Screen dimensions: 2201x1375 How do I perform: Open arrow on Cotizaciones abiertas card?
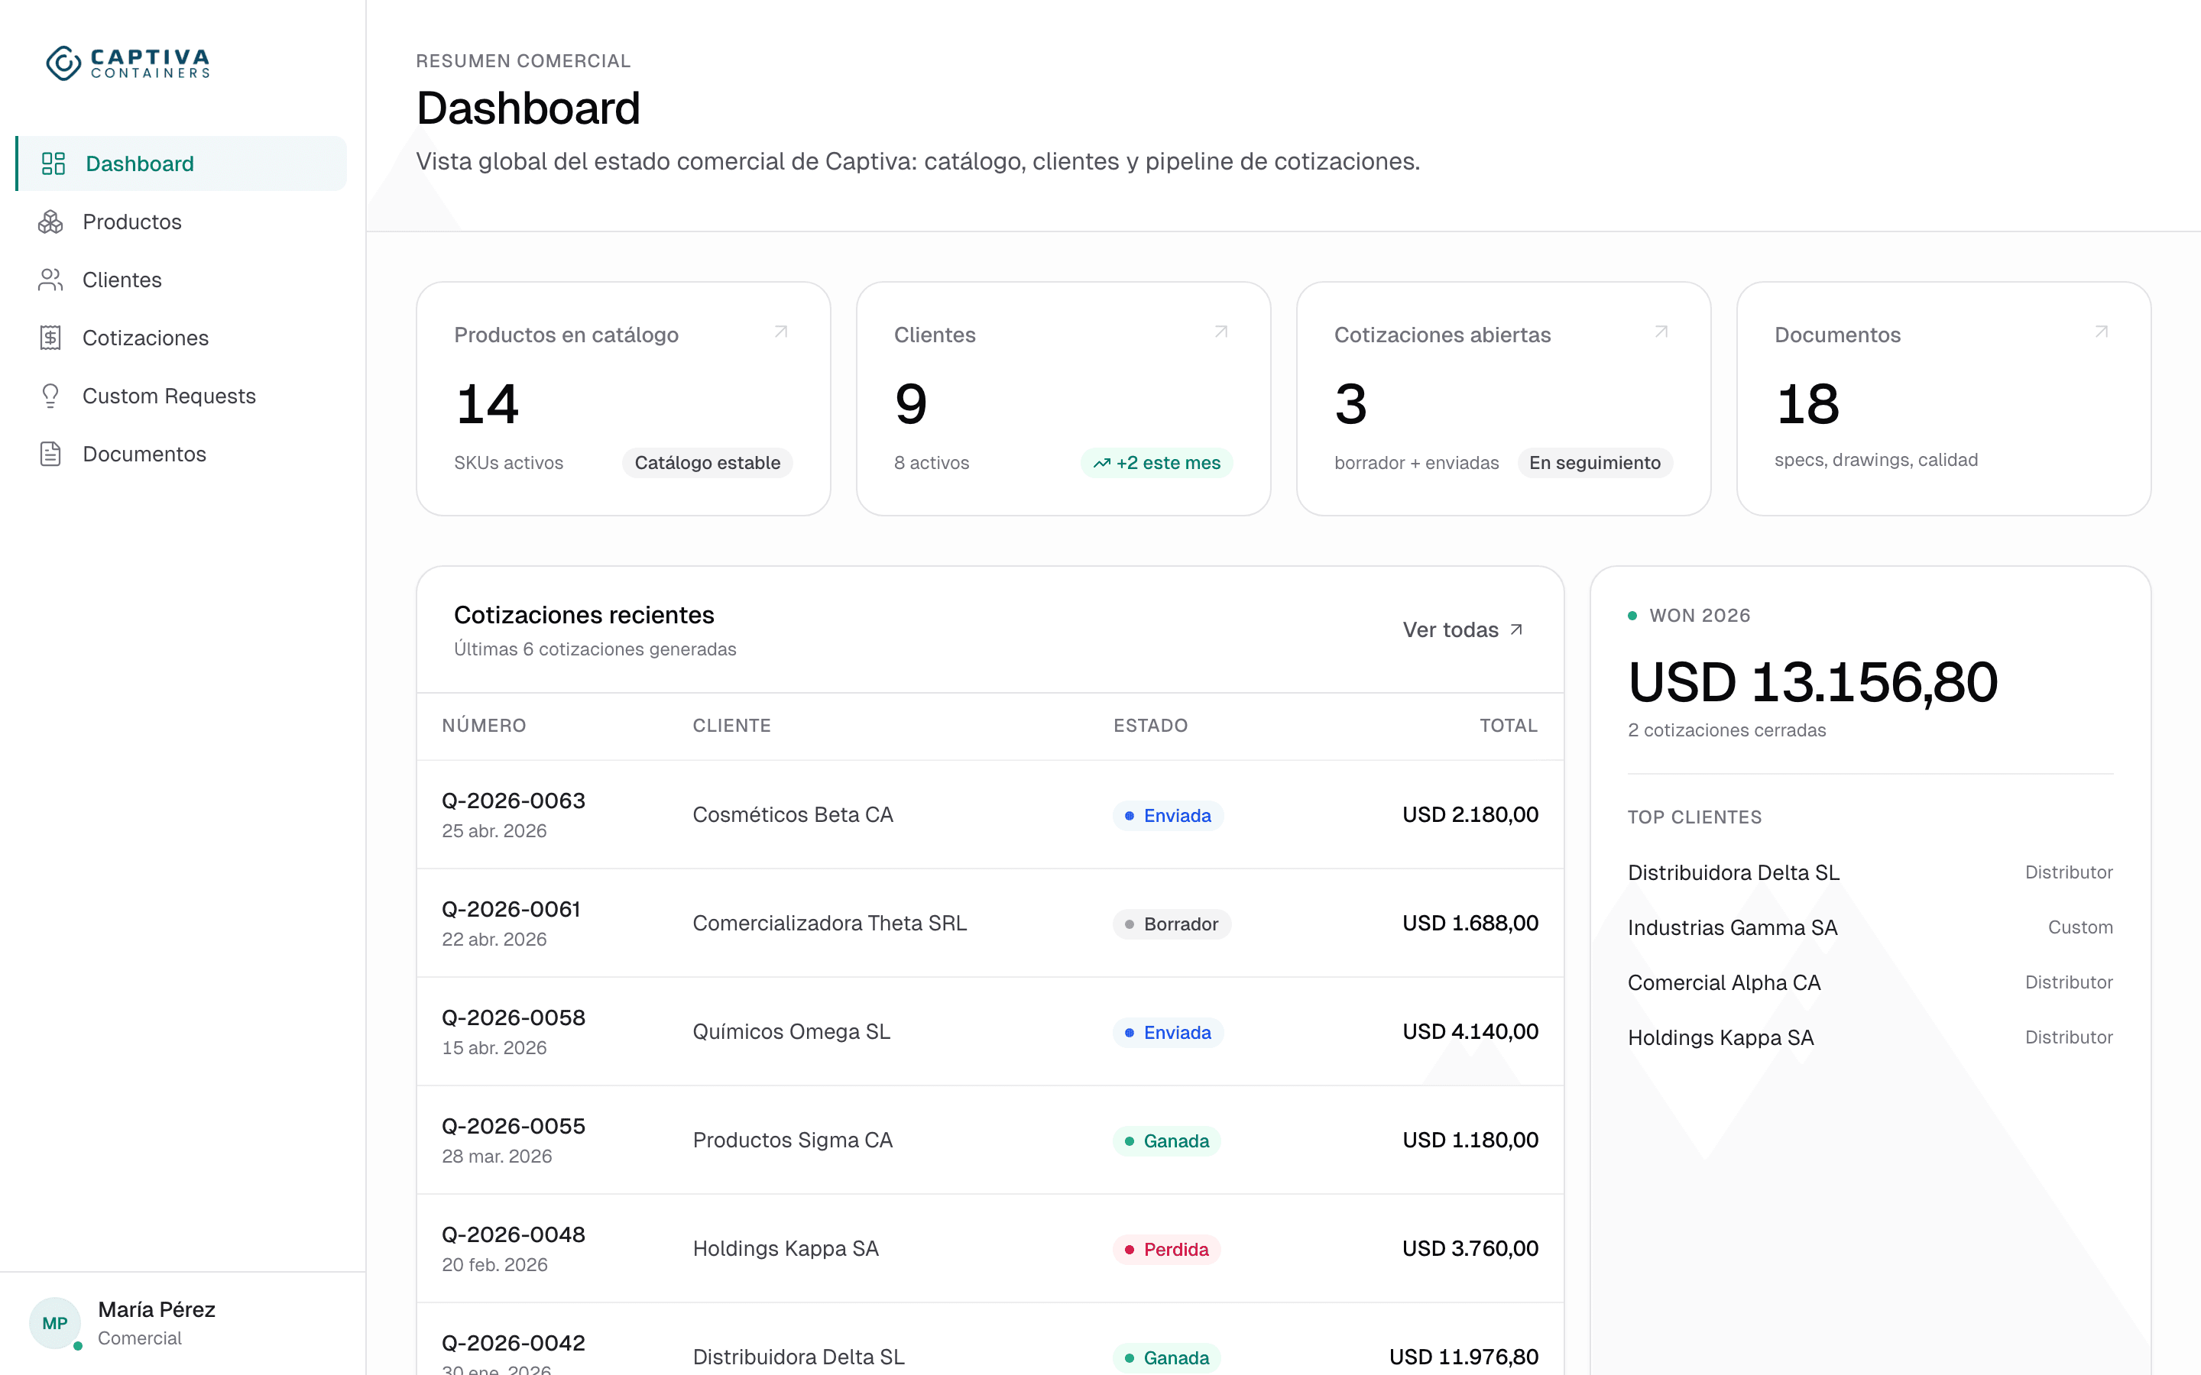1661,332
